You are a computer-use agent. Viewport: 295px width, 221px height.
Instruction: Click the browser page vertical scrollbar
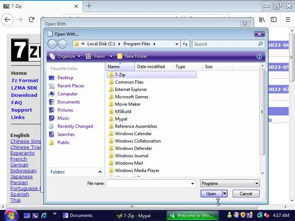[x=292, y=57]
